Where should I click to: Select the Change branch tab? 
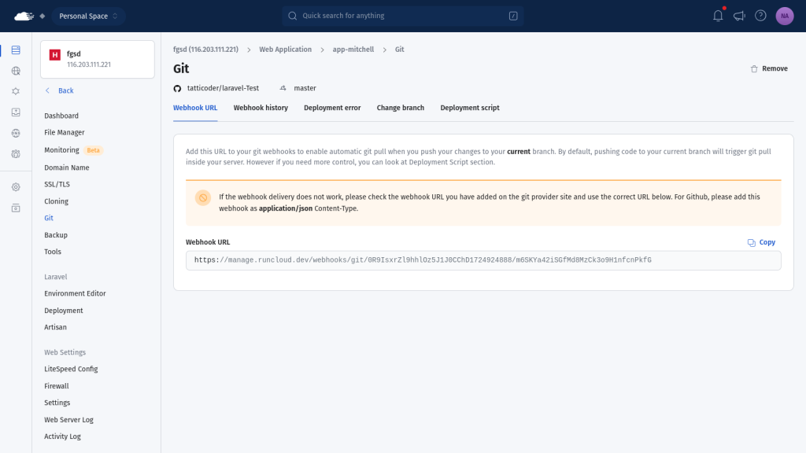tap(400, 108)
